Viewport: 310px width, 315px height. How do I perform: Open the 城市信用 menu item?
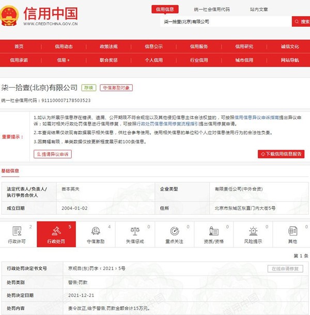(244, 60)
